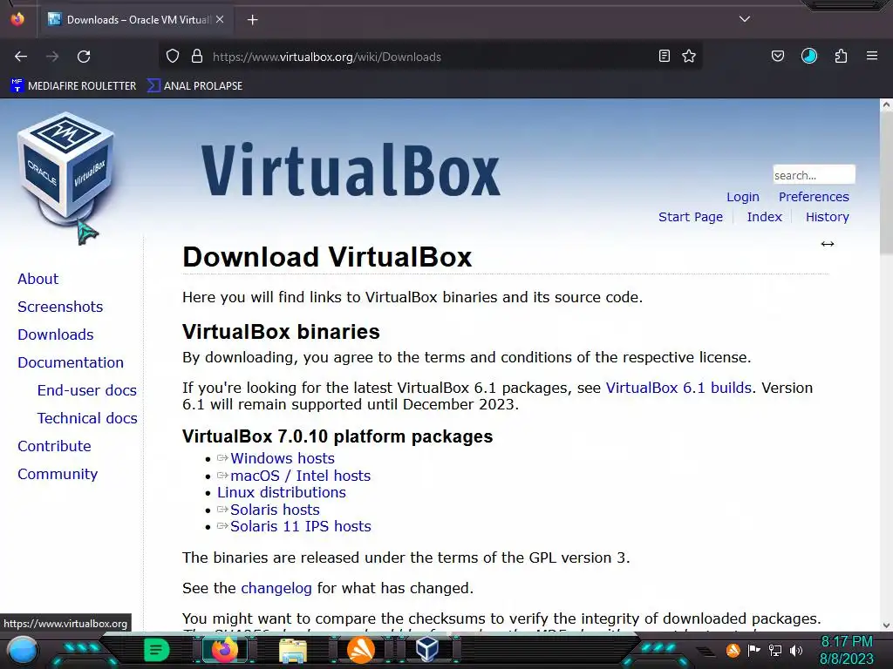Go to Start Page link
Screen dimensions: 893x669
691,217
